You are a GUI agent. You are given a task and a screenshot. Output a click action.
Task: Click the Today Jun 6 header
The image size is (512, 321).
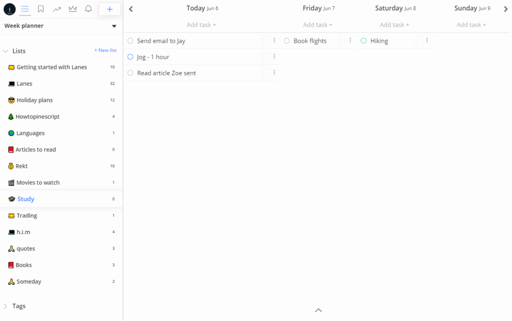pyautogui.click(x=202, y=8)
